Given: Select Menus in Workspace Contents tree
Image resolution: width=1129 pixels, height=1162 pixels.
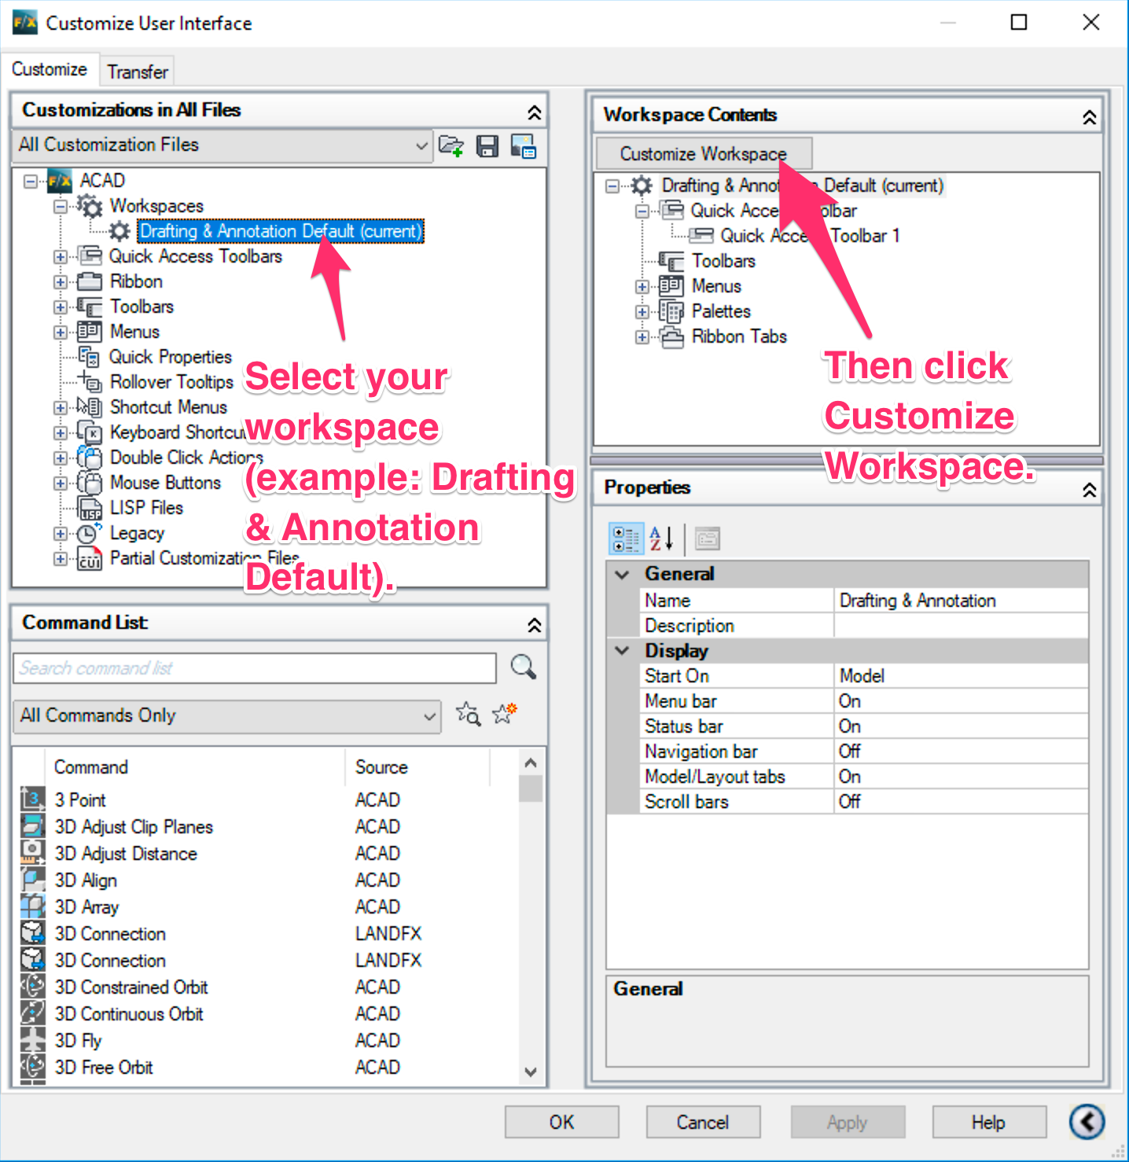Looking at the screenshot, I should [x=716, y=286].
